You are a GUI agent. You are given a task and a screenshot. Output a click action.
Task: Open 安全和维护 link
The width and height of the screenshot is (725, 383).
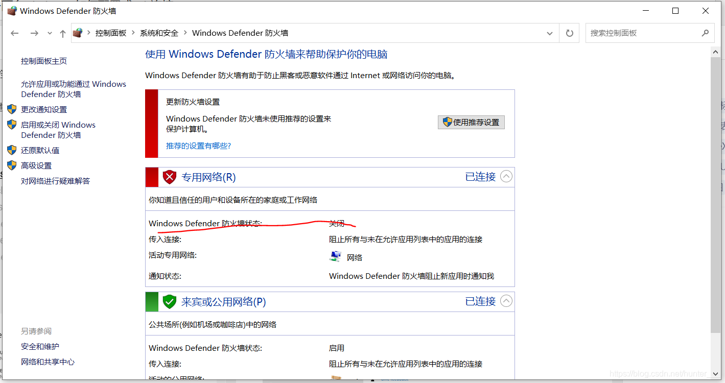tap(40, 346)
